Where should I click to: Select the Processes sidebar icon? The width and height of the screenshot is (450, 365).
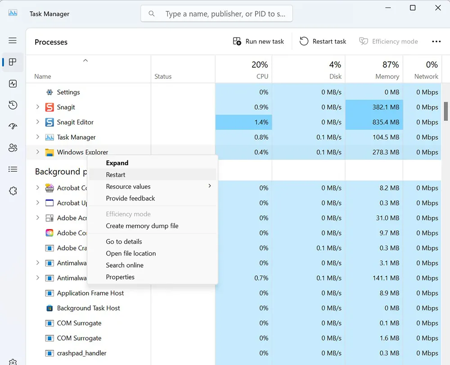(13, 63)
